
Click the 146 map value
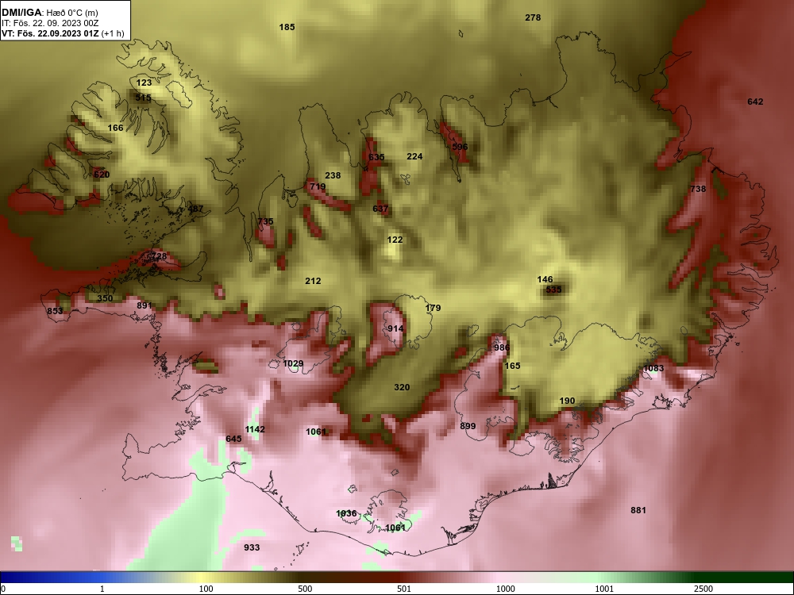tap(545, 280)
